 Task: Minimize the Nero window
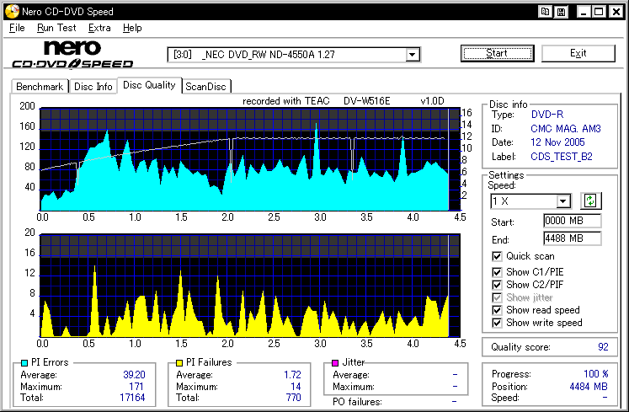[584, 12]
